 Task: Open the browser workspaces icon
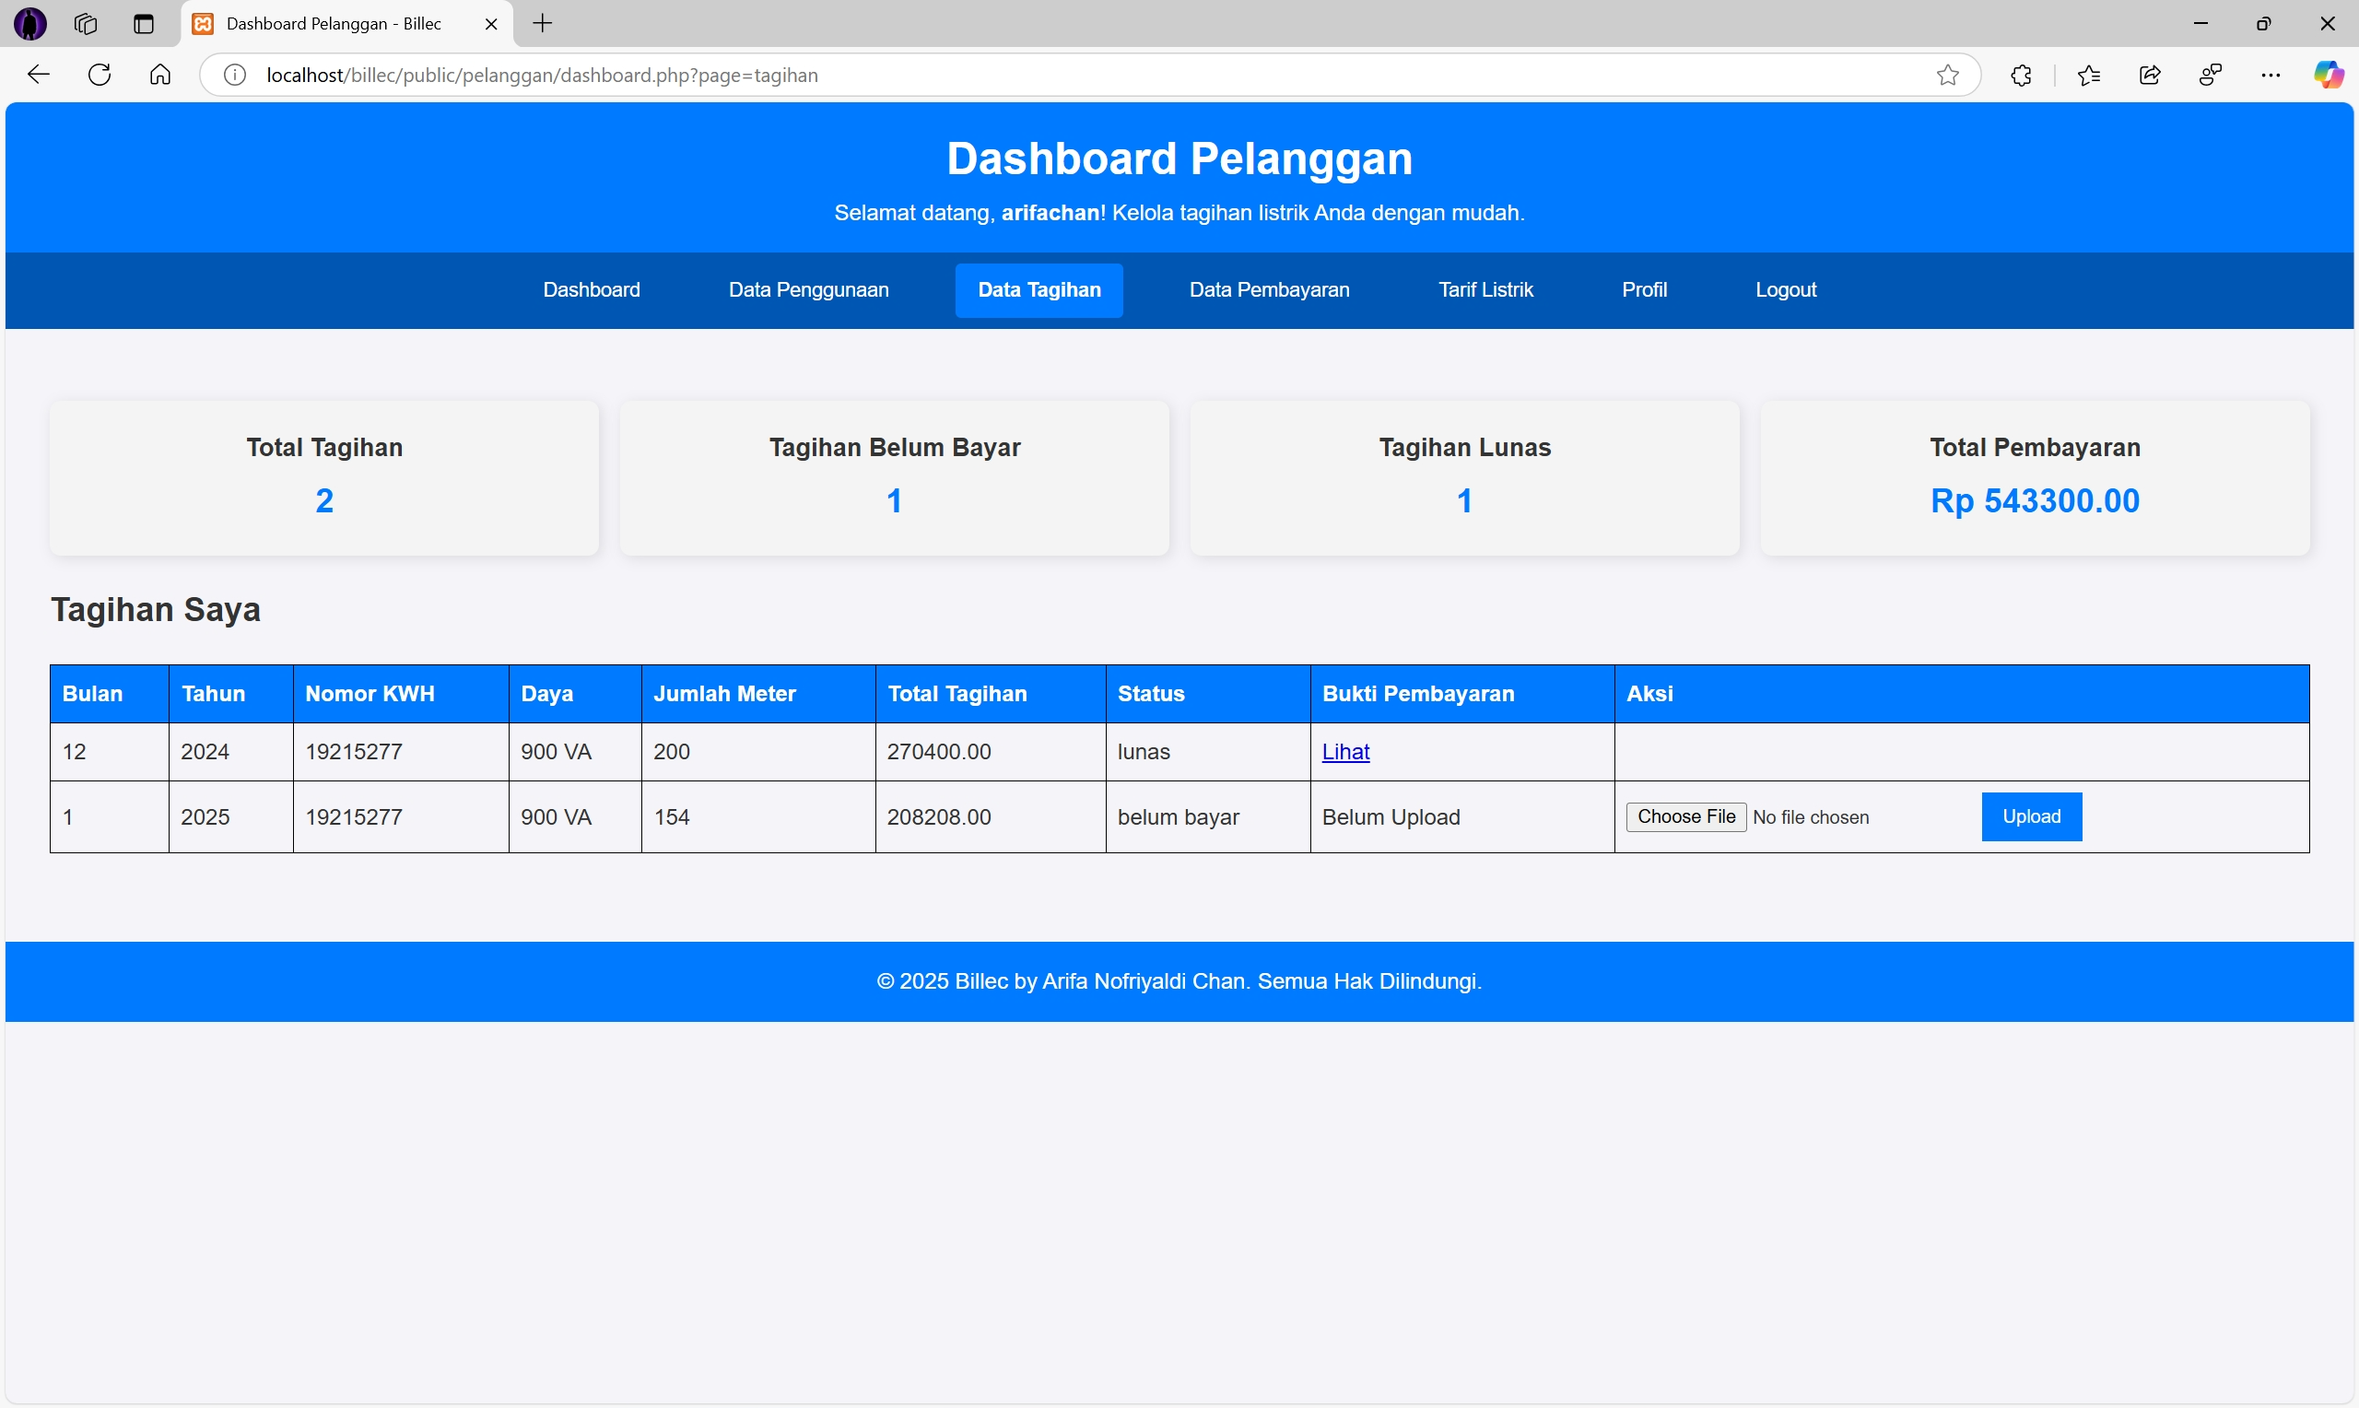pos(86,24)
